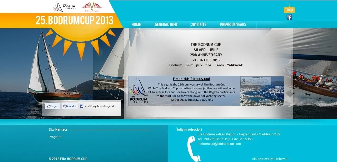Click the '25th ANNIVERSARY' text
This screenshot has height=162, width=337.
click(x=206, y=55)
